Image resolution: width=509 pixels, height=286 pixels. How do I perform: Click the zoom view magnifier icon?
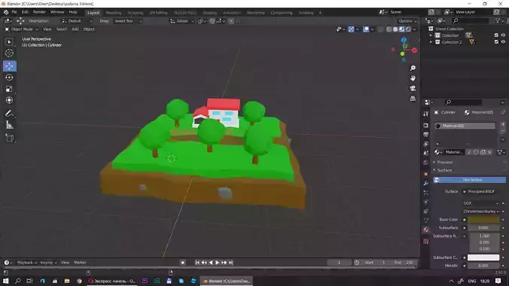413,68
